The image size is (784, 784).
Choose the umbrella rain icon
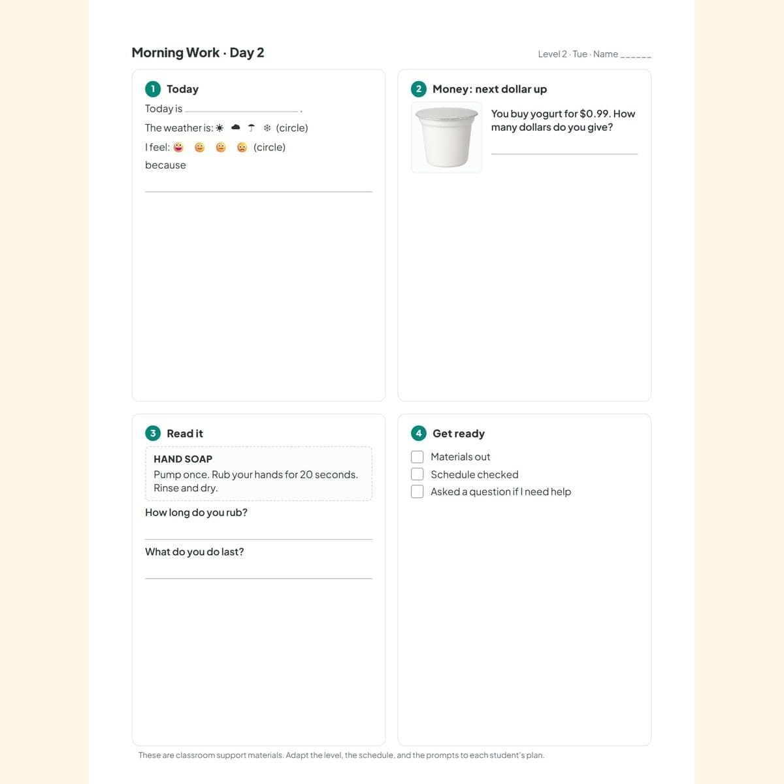coord(252,128)
